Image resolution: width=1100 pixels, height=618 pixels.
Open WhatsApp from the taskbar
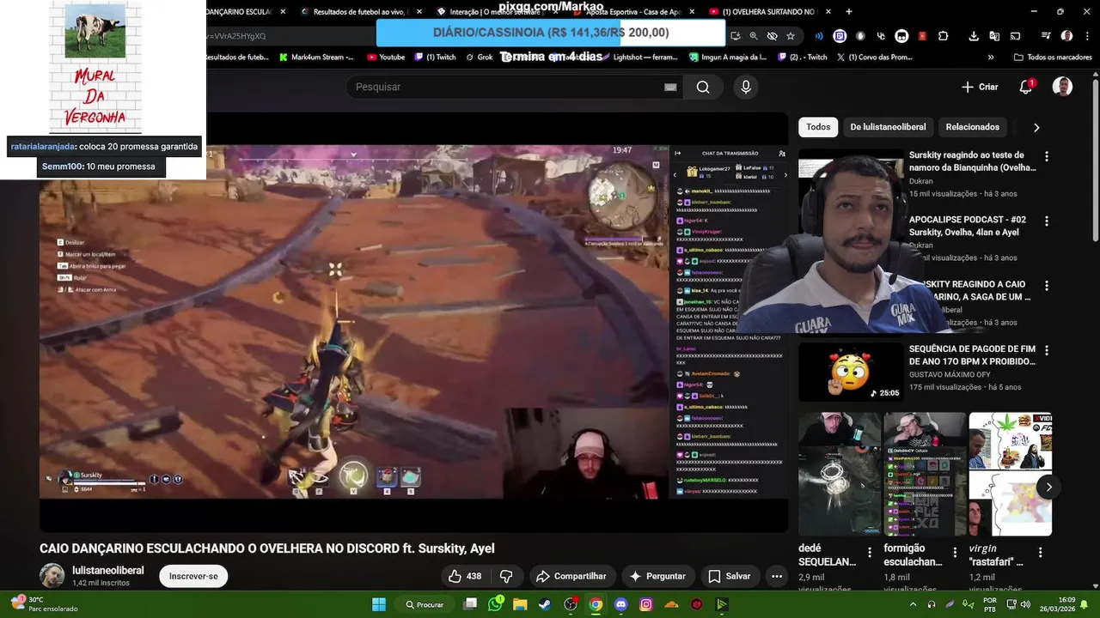[495, 604]
